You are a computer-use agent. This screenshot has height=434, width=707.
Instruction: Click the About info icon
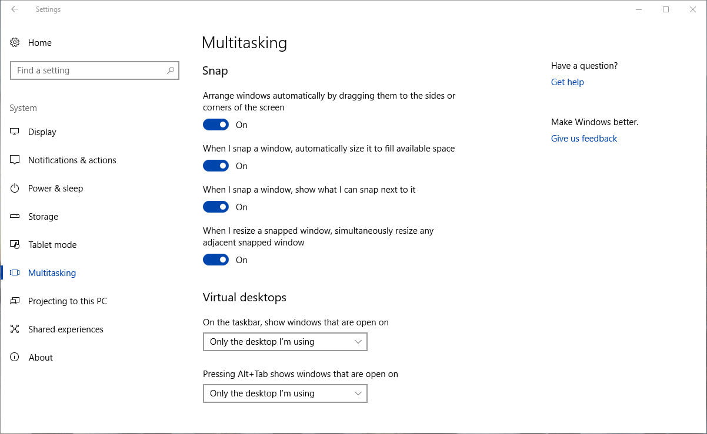(x=15, y=357)
